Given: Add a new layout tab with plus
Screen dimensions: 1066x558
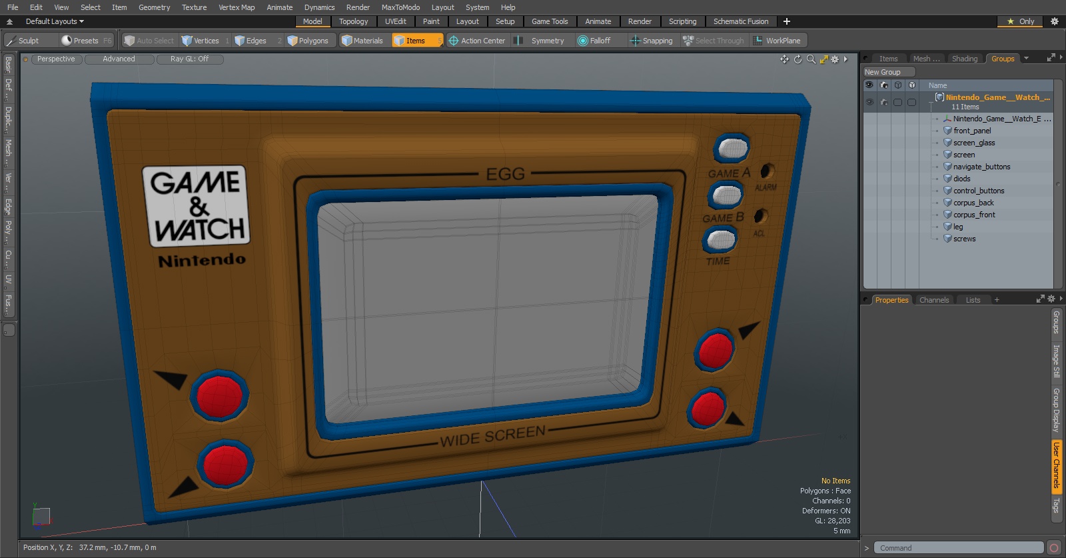Looking at the screenshot, I should pos(787,21).
